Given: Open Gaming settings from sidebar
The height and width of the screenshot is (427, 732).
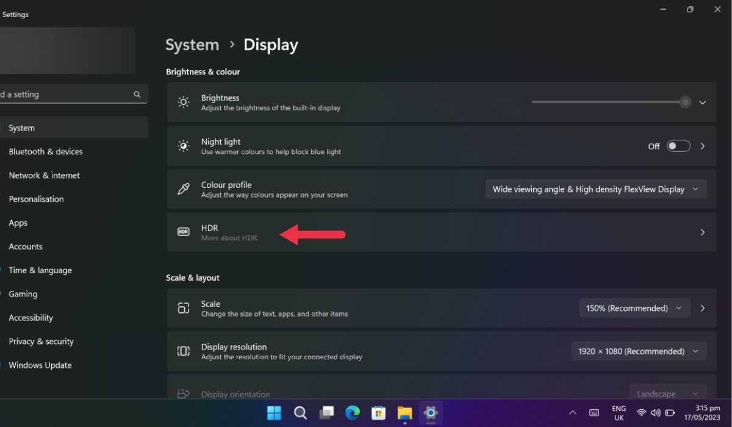Looking at the screenshot, I should point(23,293).
